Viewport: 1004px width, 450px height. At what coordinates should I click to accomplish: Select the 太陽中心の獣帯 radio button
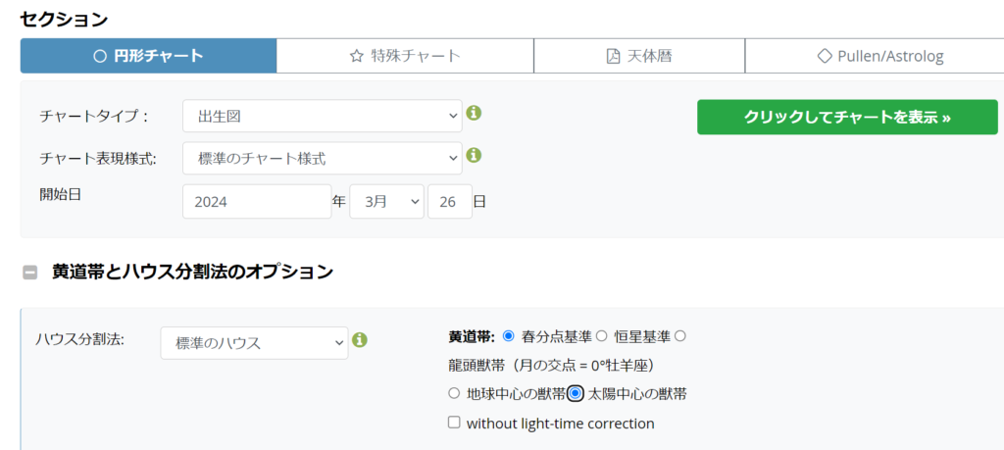577,393
